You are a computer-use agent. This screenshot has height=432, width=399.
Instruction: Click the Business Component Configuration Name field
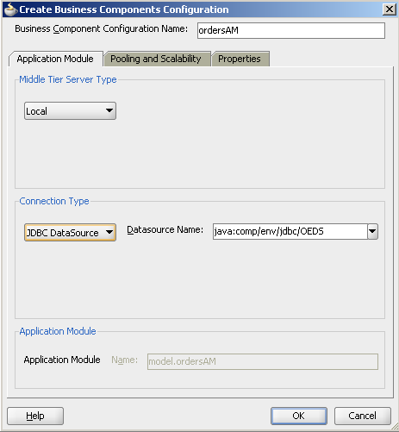coord(291,30)
